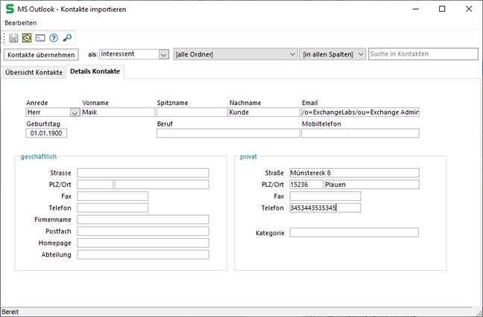
Task: Focus the Geburtstag date field
Action: (x=45, y=133)
